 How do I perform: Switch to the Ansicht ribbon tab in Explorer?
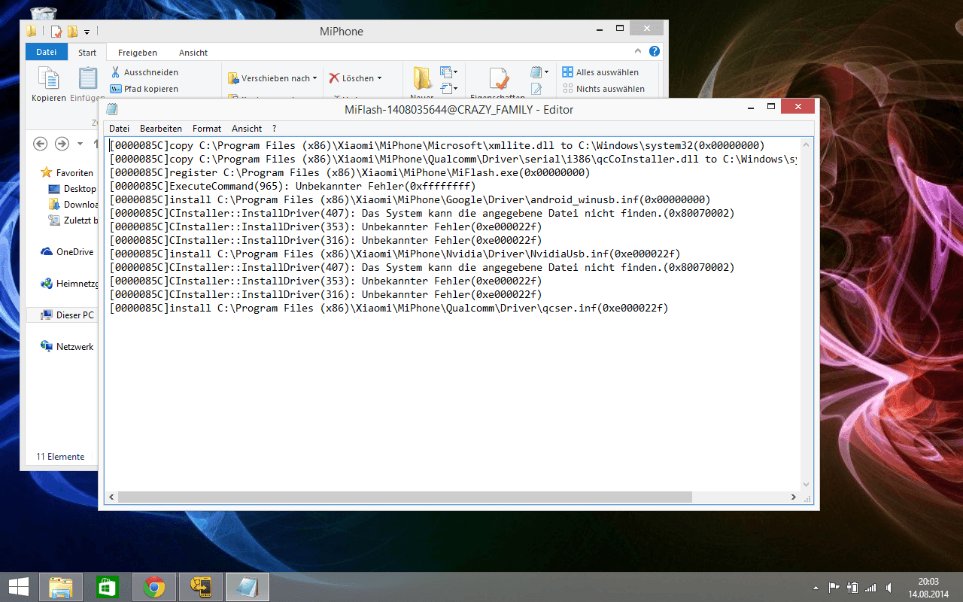(193, 53)
